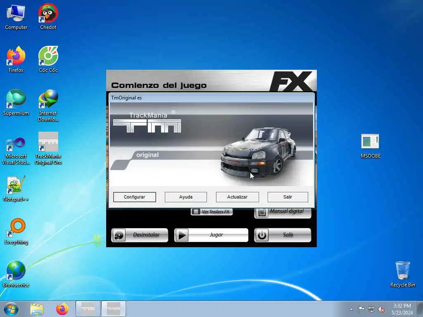Select the Internet Download Manager shortcut
The height and width of the screenshot is (317, 423).
(48, 106)
